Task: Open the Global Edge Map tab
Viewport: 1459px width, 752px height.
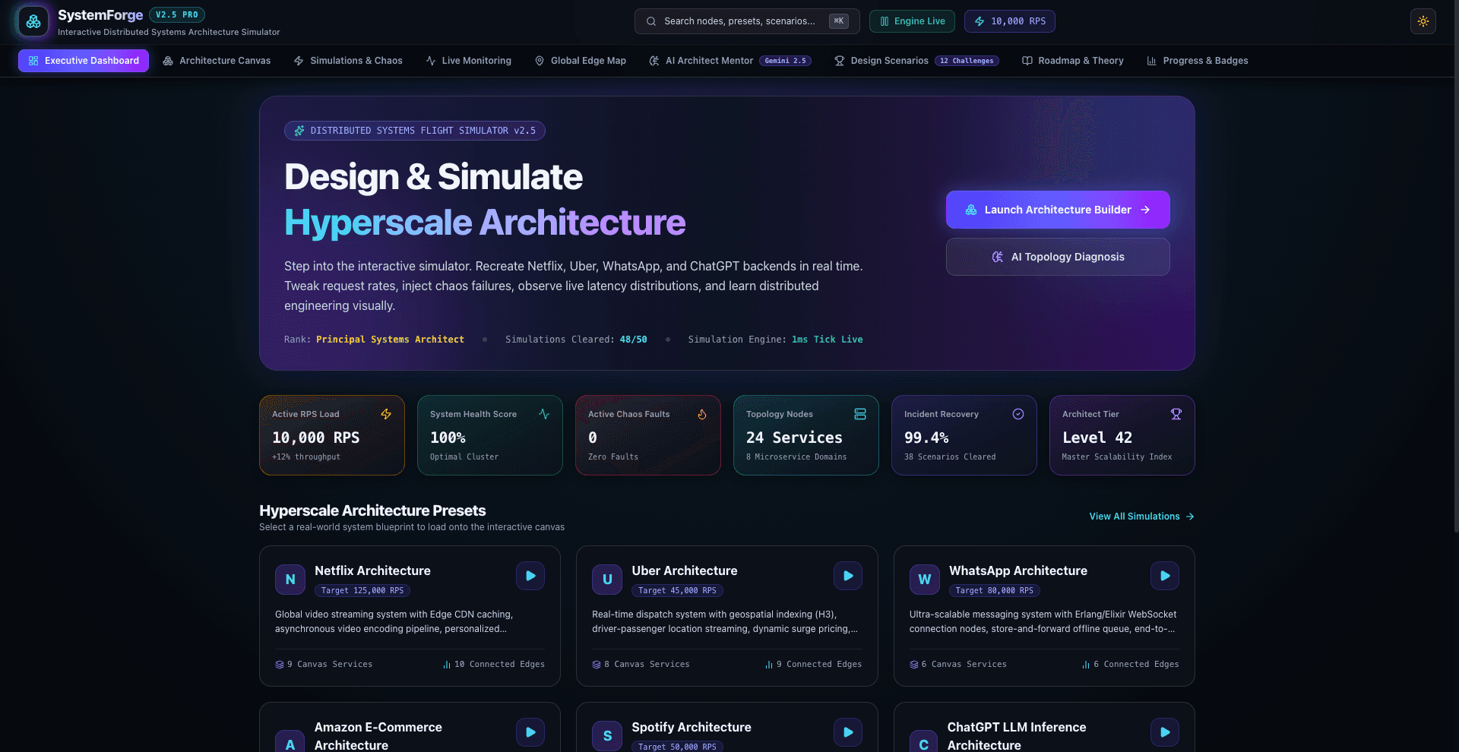Action: (x=581, y=61)
